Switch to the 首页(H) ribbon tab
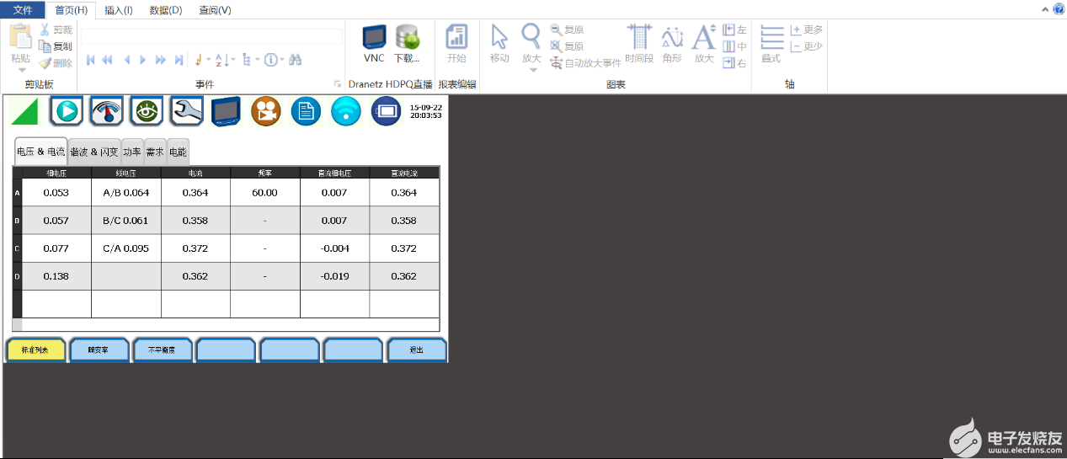The image size is (1067, 459). tap(71, 10)
